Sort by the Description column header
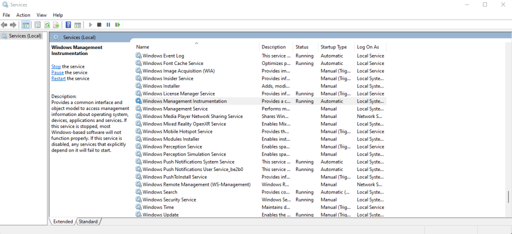Viewport: 512px width, 234px height. pyautogui.click(x=276, y=47)
